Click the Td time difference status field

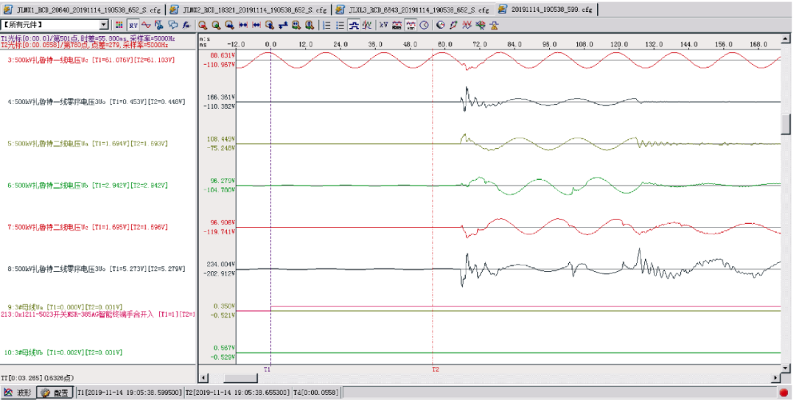[317, 393]
